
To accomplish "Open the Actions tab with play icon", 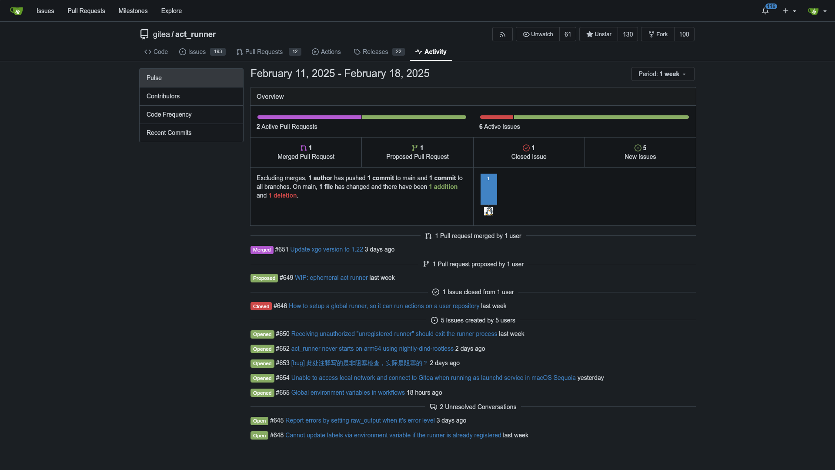I will click(326, 52).
